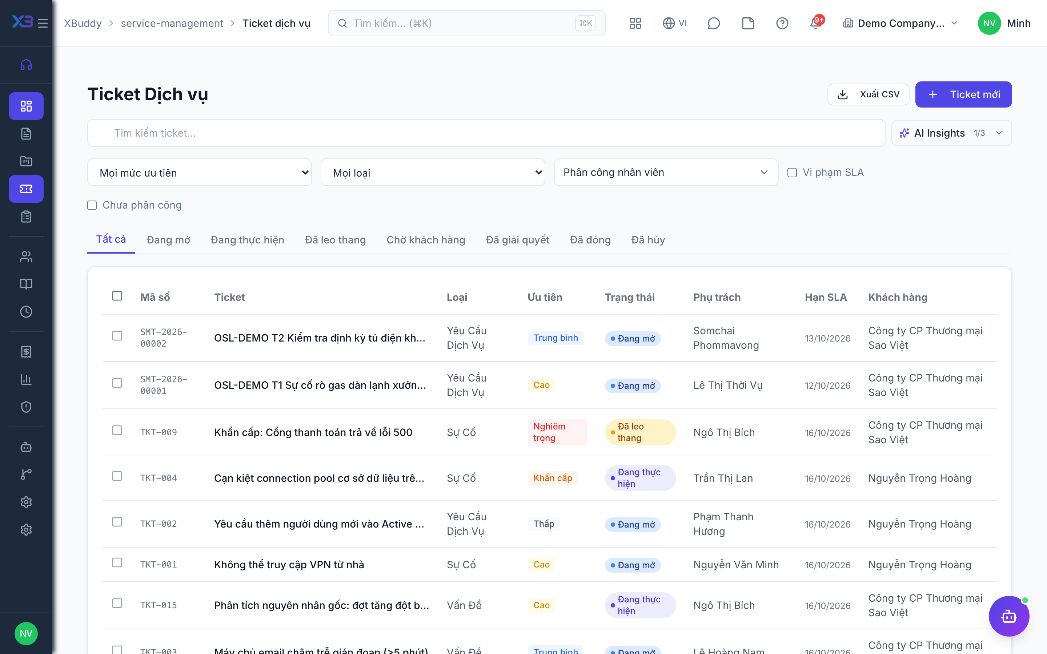Image resolution: width=1047 pixels, height=654 pixels.
Task: Click the Xuất CSV export button
Action: coord(868,94)
